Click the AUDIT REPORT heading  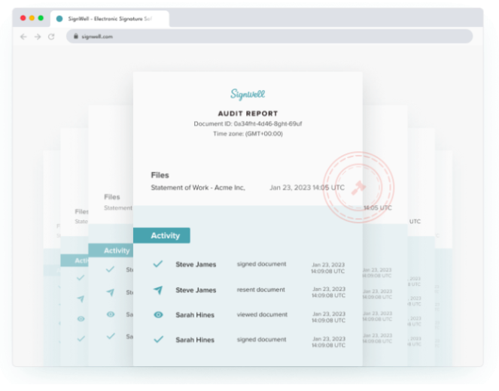click(248, 113)
